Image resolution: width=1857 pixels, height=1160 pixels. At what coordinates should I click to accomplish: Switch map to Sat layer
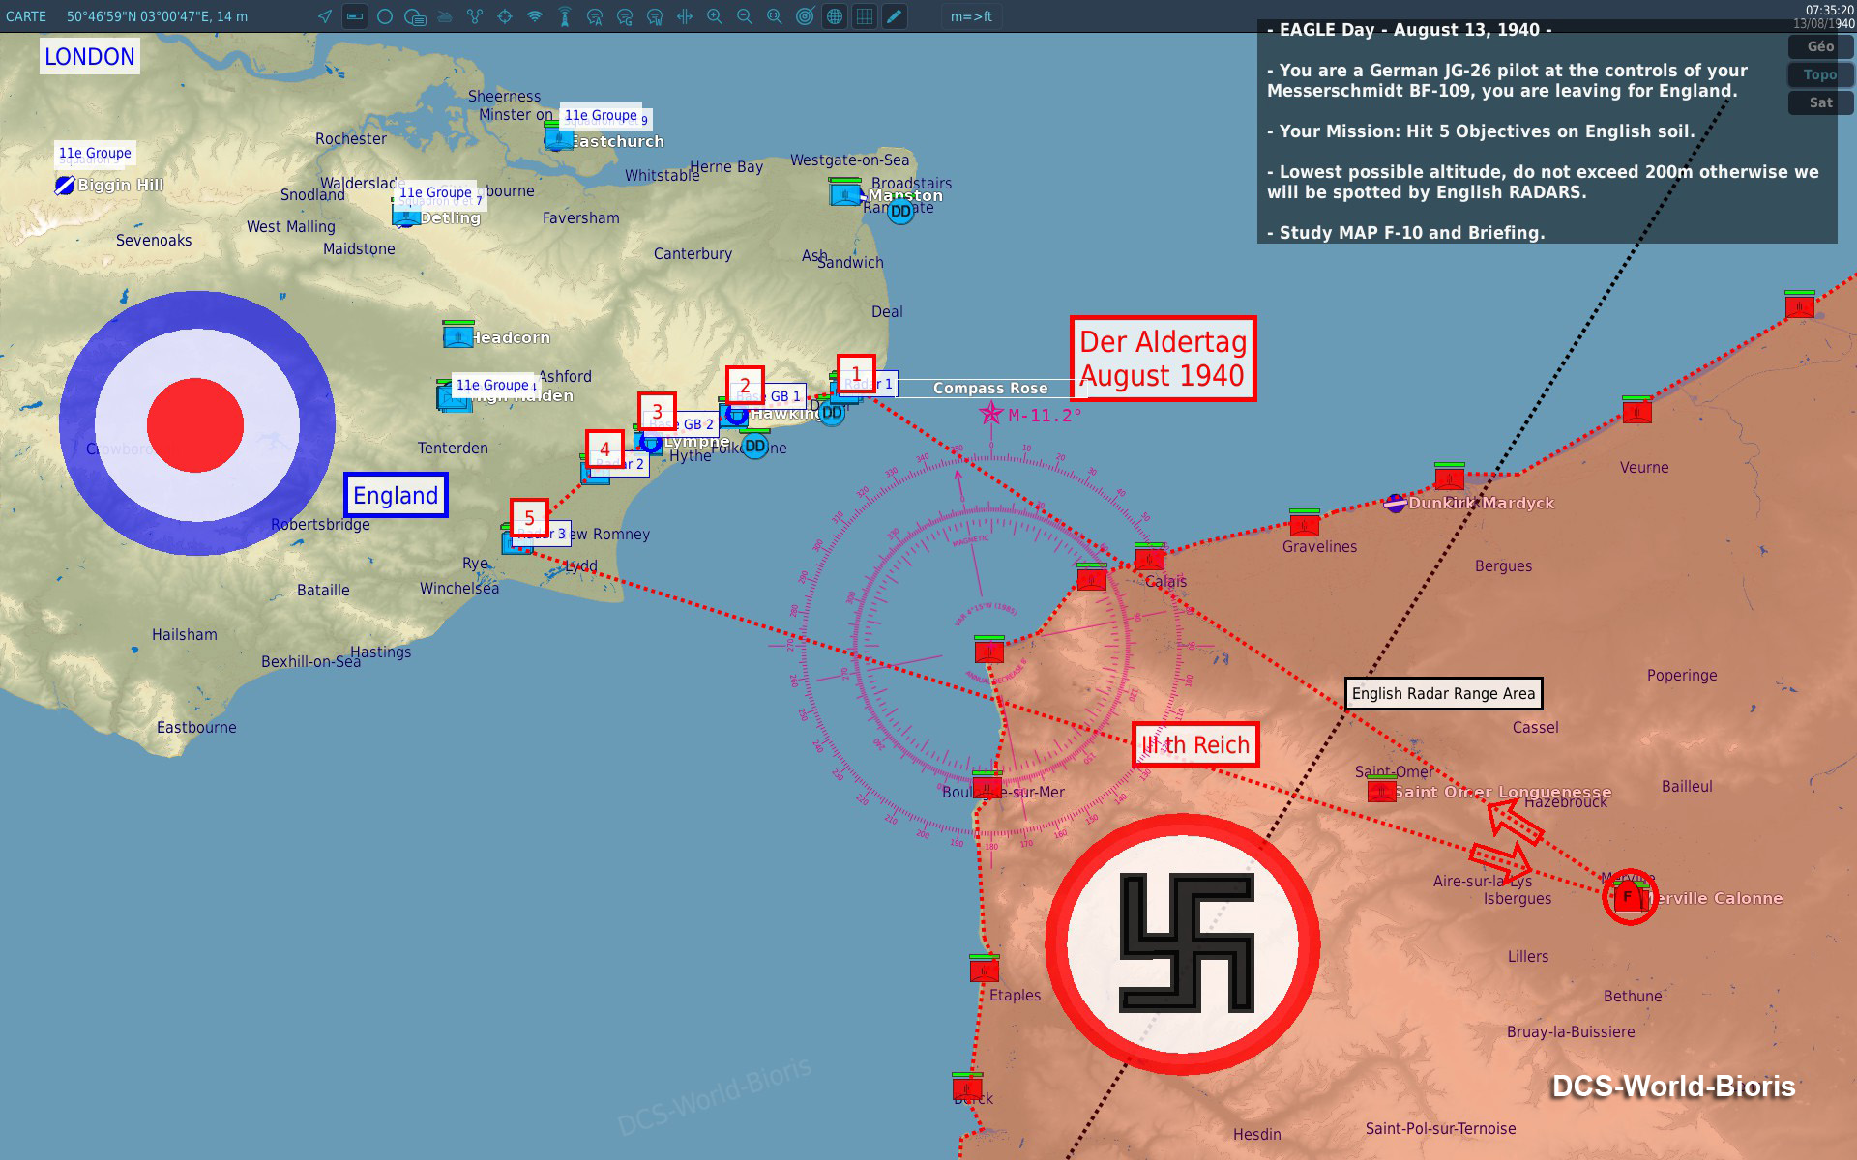point(1820,102)
